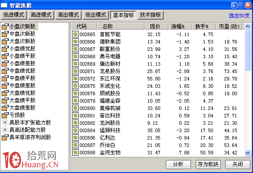Click the stock list vertical scrollbar thumb

248,50
